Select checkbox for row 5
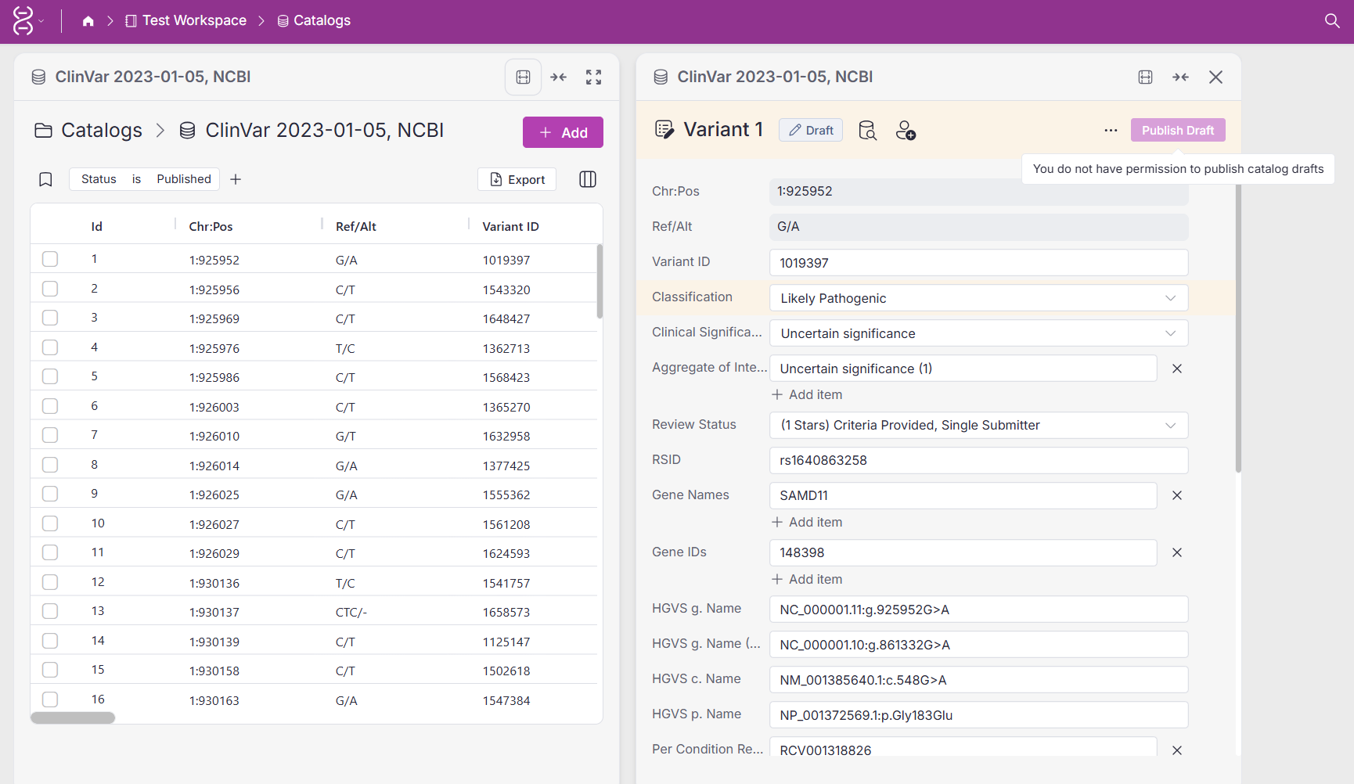Screen dimensions: 1354x784 [50, 376]
